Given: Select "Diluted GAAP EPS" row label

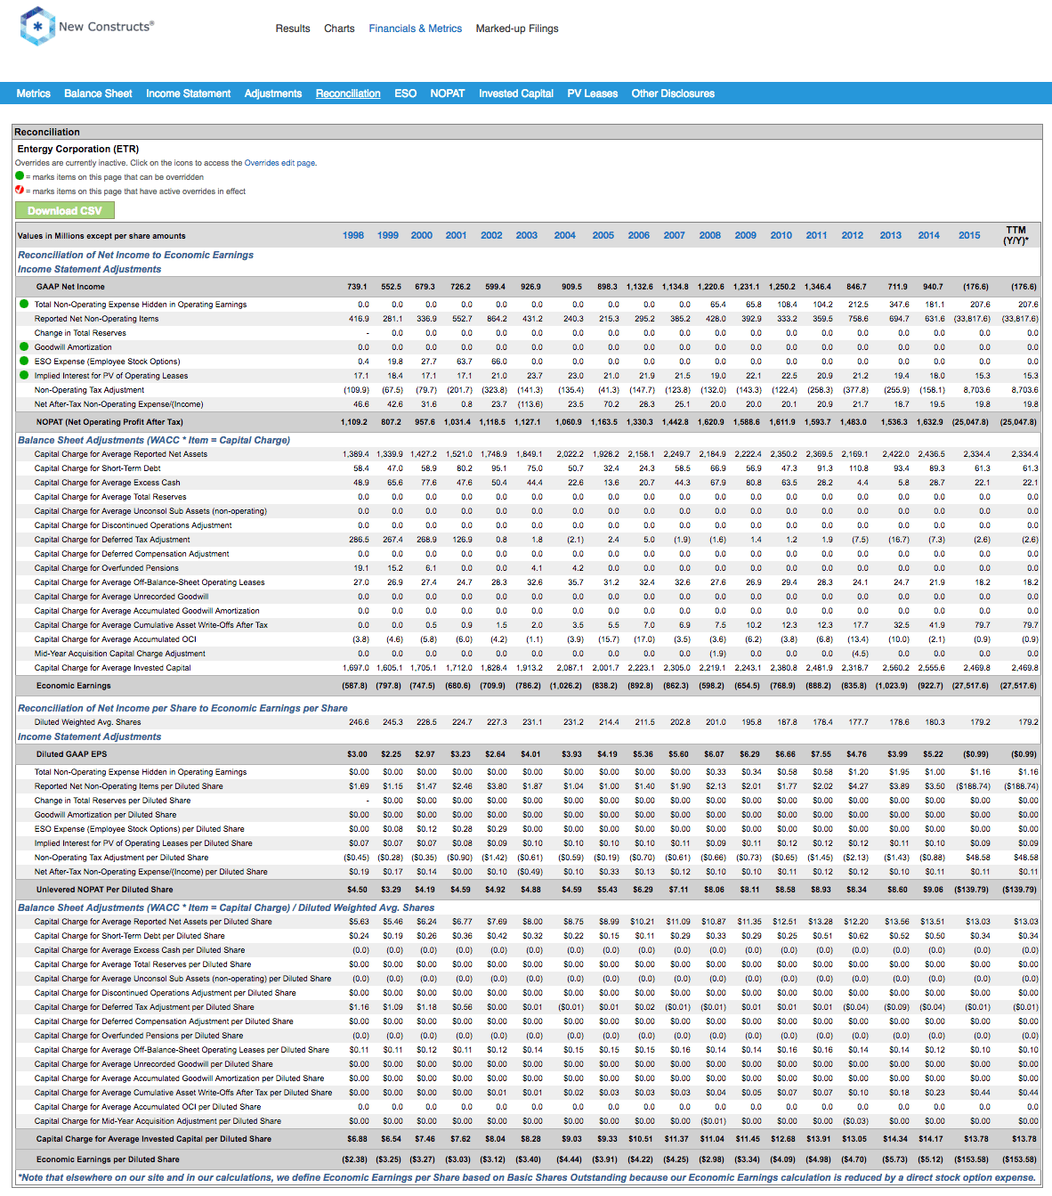Looking at the screenshot, I should pyautogui.click(x=71, y=754).
